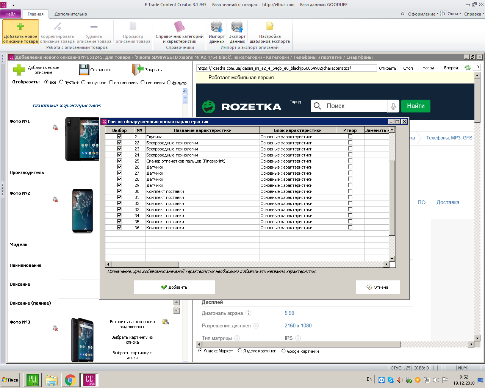Click Photo №1 phone thumbnail

(82, 139)
